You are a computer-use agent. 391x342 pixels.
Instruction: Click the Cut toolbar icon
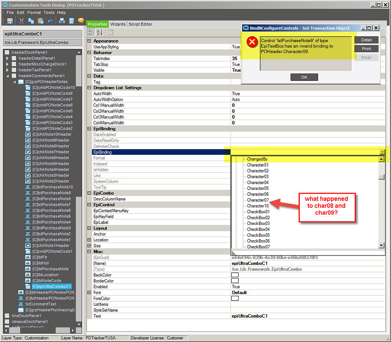[x=21, y=21]
